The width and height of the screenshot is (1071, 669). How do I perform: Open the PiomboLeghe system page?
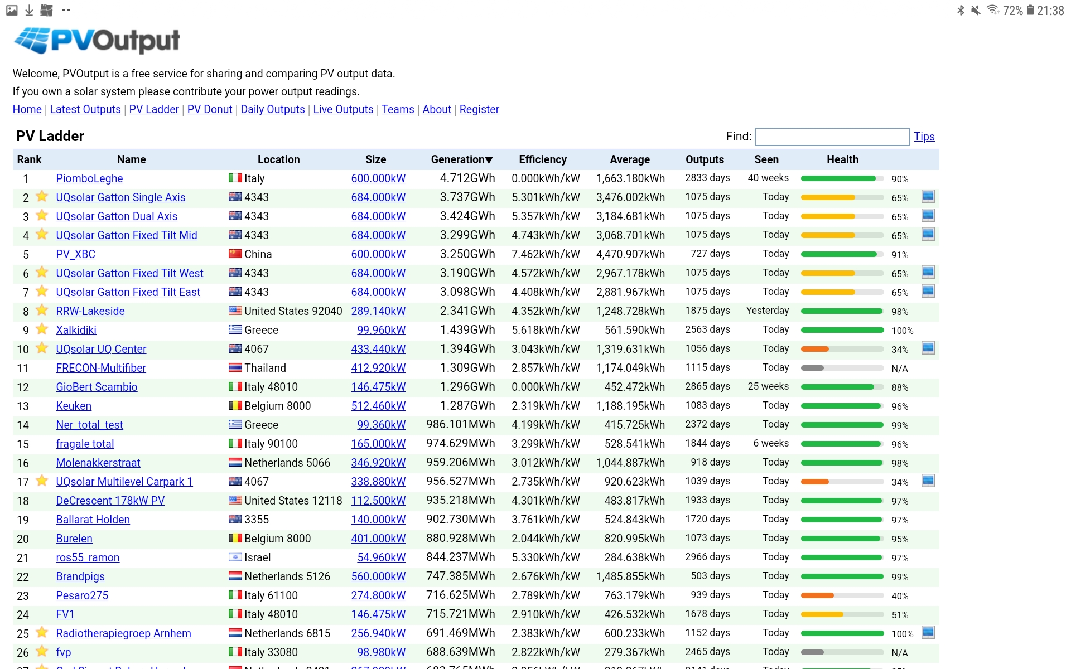pyautogui.click(x=89, y=178)
